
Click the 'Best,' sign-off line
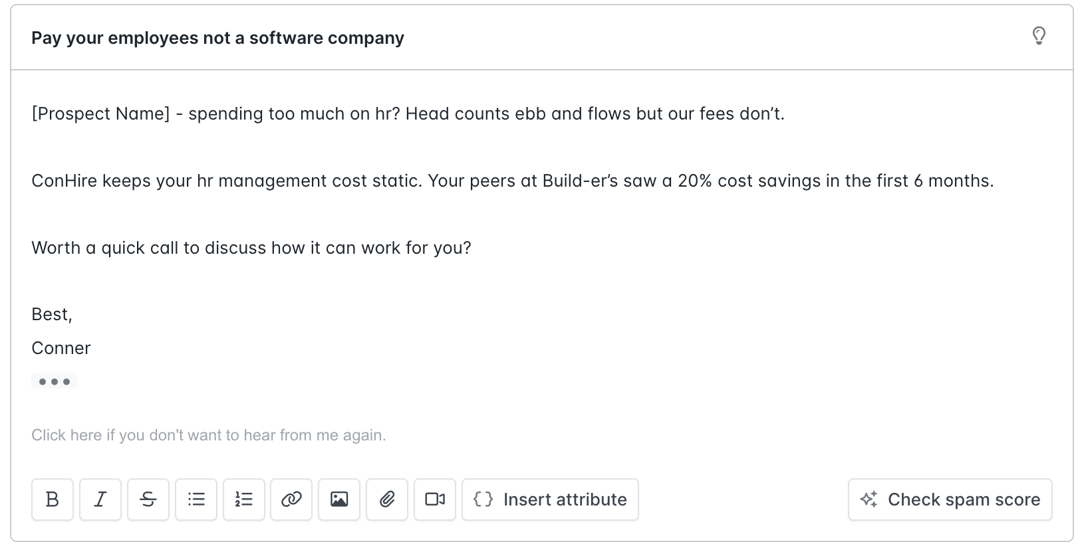(x=52, y=314)
